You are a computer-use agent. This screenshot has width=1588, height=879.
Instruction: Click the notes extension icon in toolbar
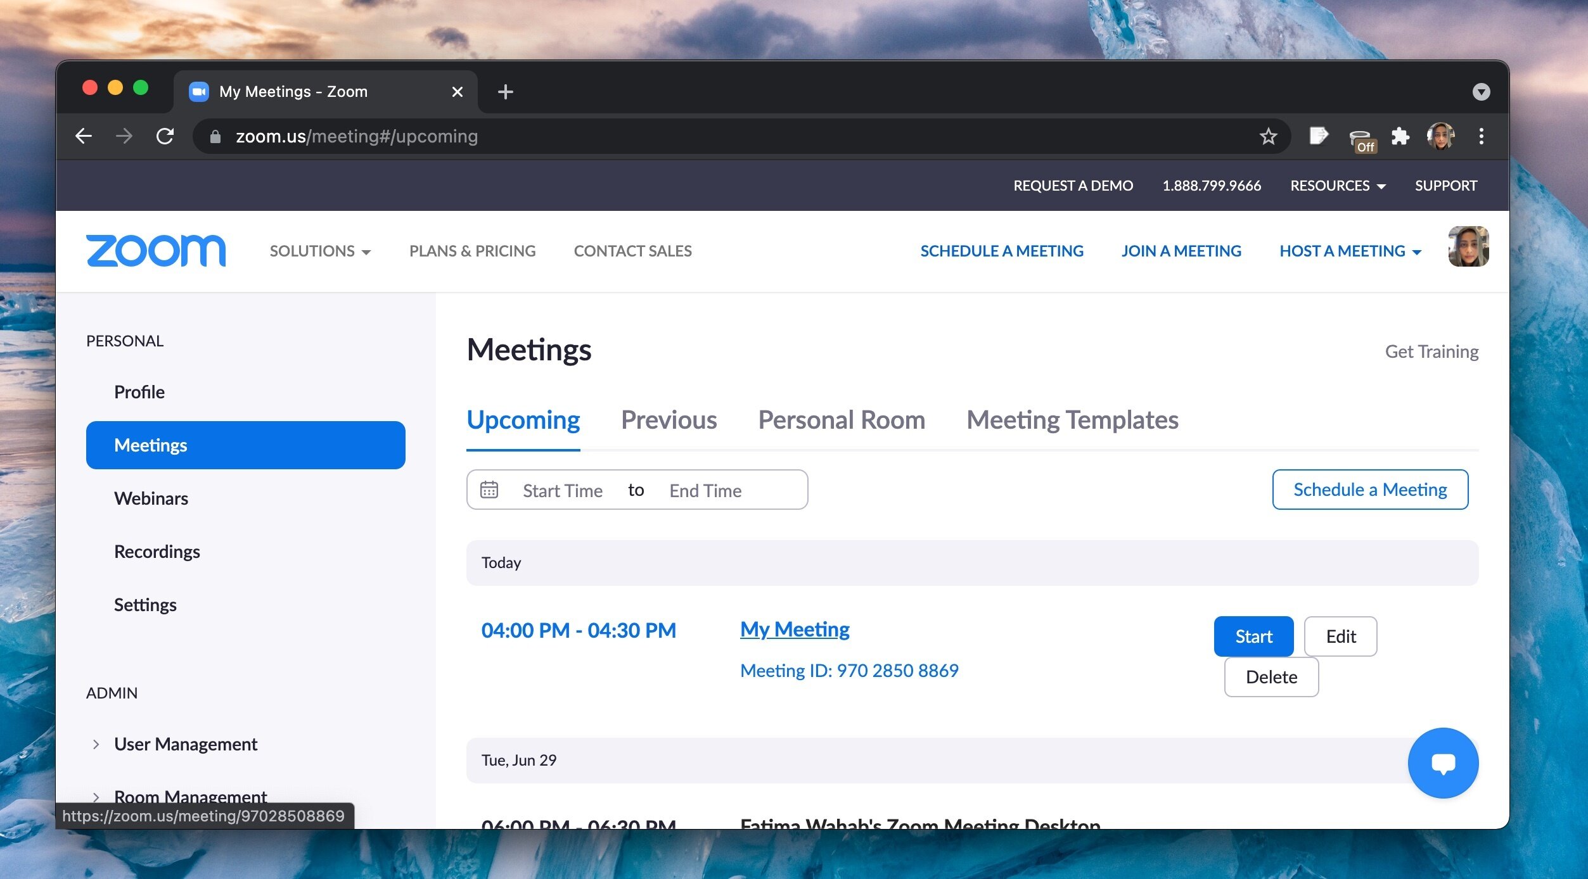1319,136
